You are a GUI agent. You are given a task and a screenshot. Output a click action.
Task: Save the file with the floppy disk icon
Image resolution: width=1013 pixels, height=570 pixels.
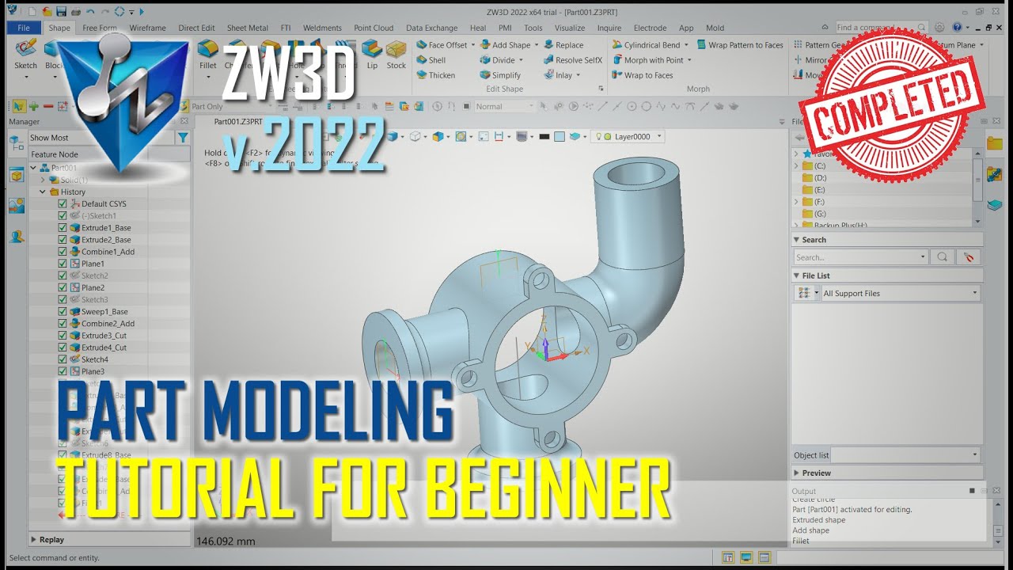click(61, 11)
